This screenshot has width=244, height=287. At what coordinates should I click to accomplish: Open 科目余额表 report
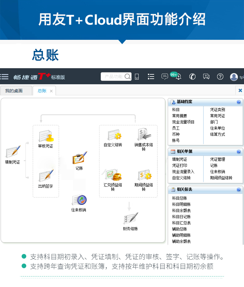point(181,211)
